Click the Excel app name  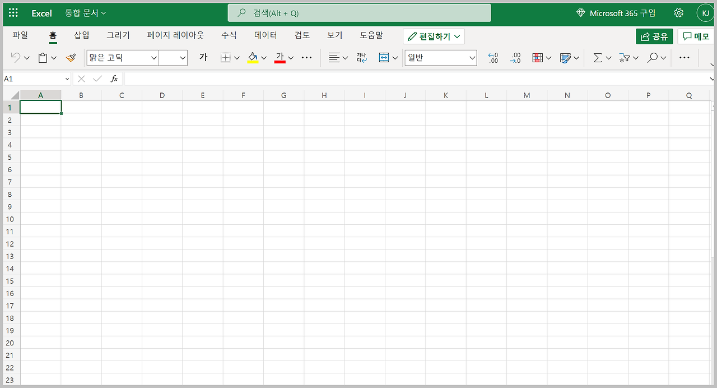(x=41, y=13)
